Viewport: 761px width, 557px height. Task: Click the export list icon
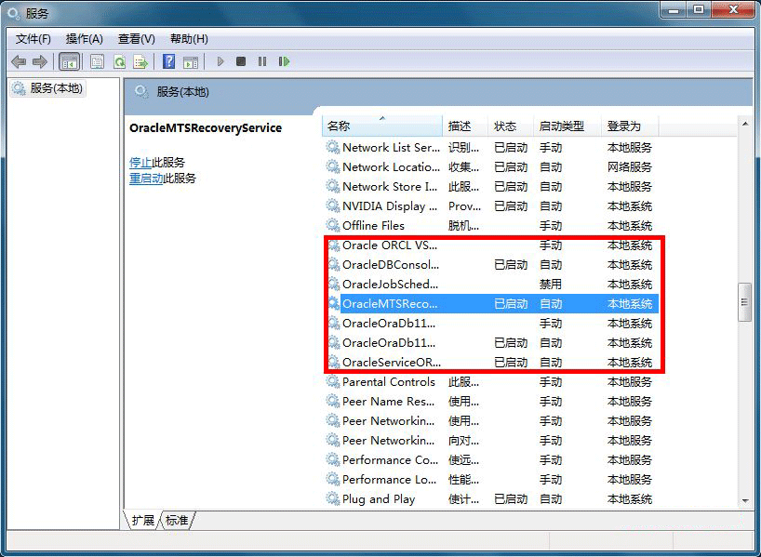coord(140,61)
